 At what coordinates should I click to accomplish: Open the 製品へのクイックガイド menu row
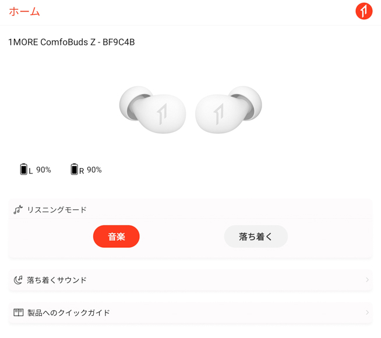tap(190, 312)
